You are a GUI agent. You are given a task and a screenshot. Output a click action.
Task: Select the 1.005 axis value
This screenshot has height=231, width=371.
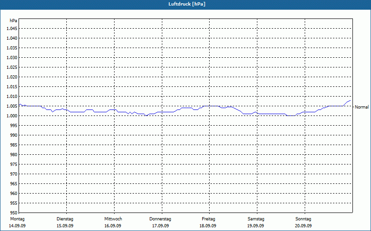click(x=12, y=106)
